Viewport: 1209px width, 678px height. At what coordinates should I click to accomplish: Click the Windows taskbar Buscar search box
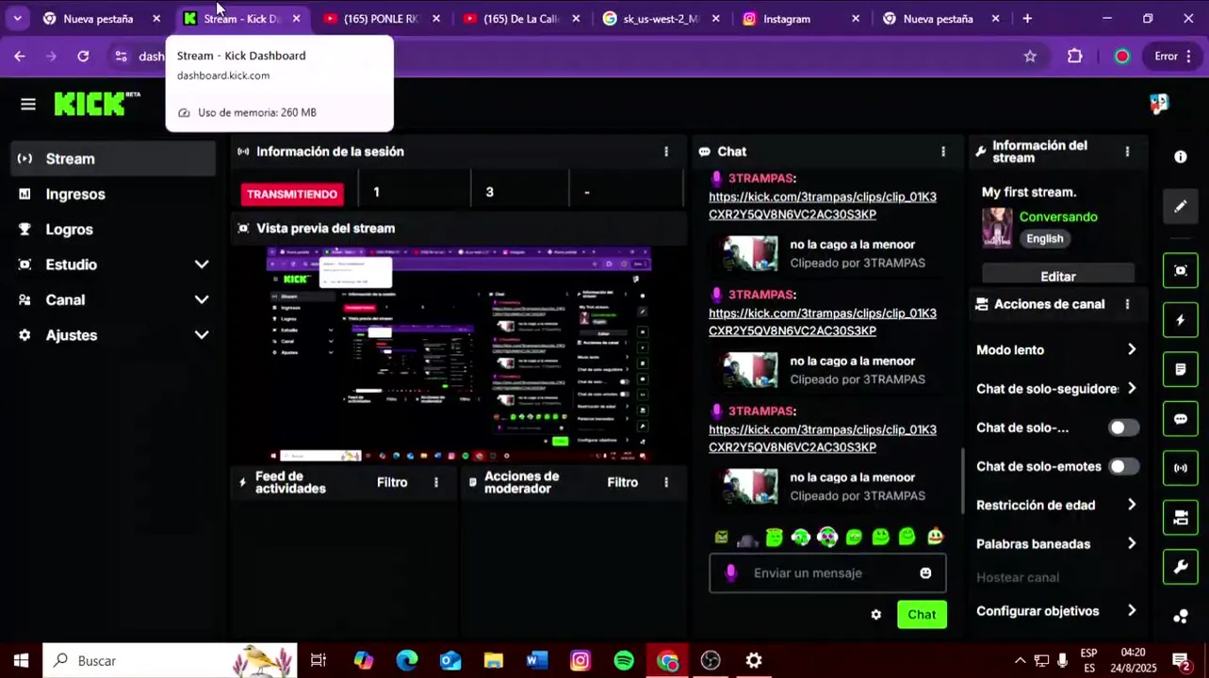(170, 661)
